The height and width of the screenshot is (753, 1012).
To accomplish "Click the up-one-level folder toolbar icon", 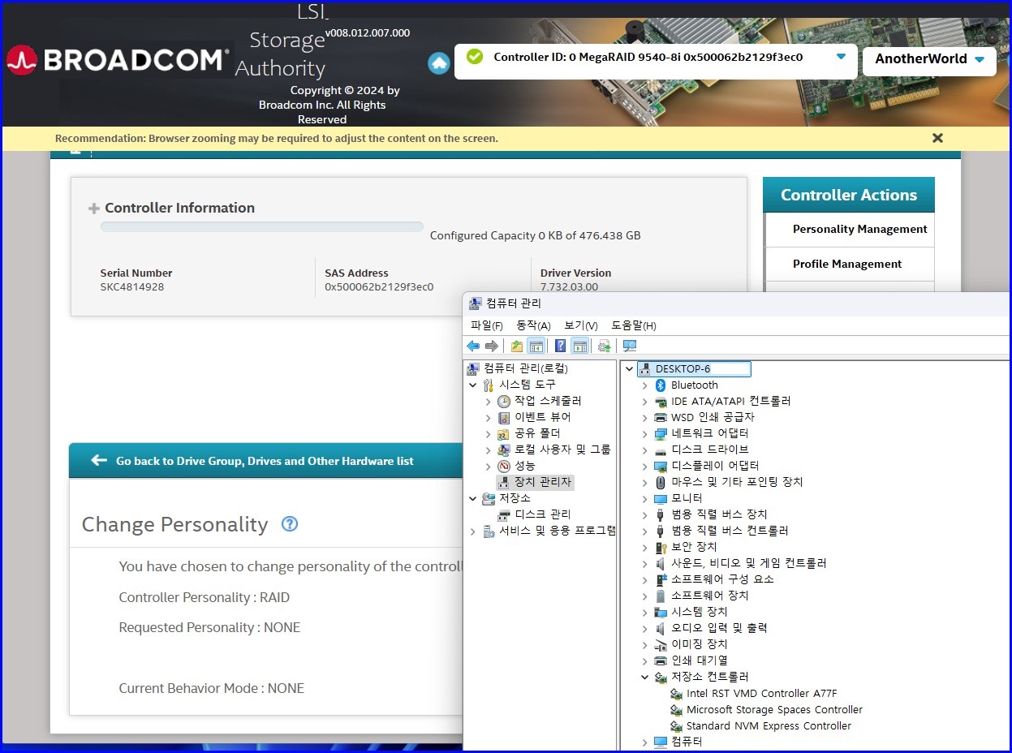I will pos(517,346).
